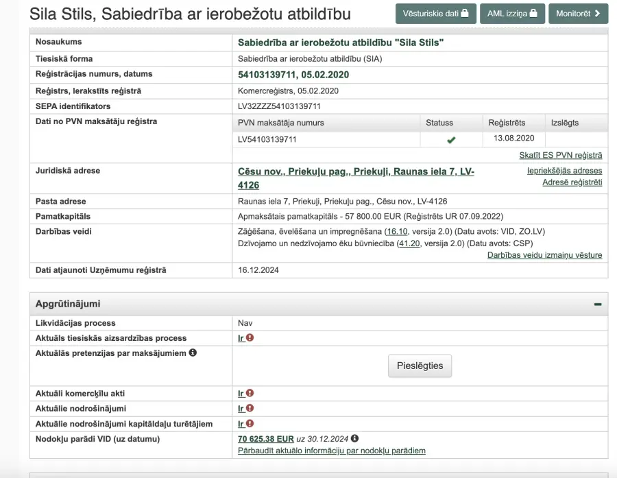
Task: Click info icon after tax debt date 30.12.2024
Action: click(354, 438)
